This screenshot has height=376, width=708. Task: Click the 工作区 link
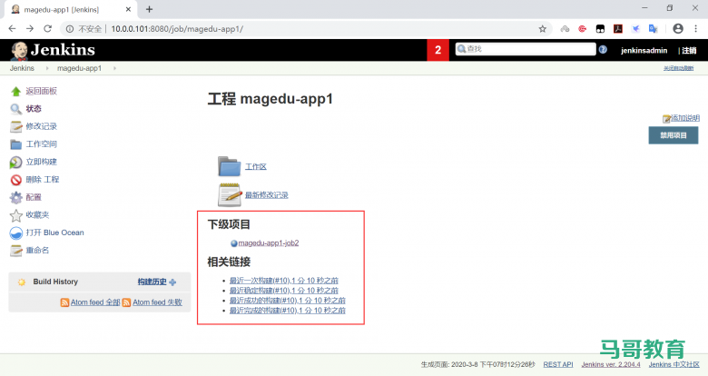pos(256,167)
